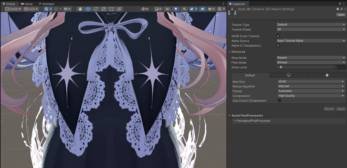Select the Move tool
This screenshot has height=168, width=347.
(88, 9)
